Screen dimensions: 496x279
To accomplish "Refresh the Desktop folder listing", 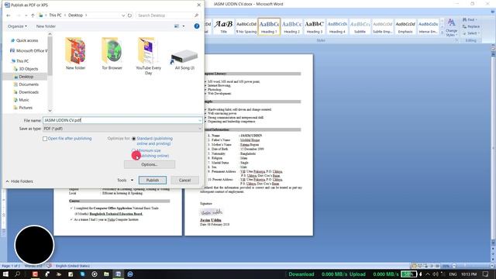I will point(129,15).
